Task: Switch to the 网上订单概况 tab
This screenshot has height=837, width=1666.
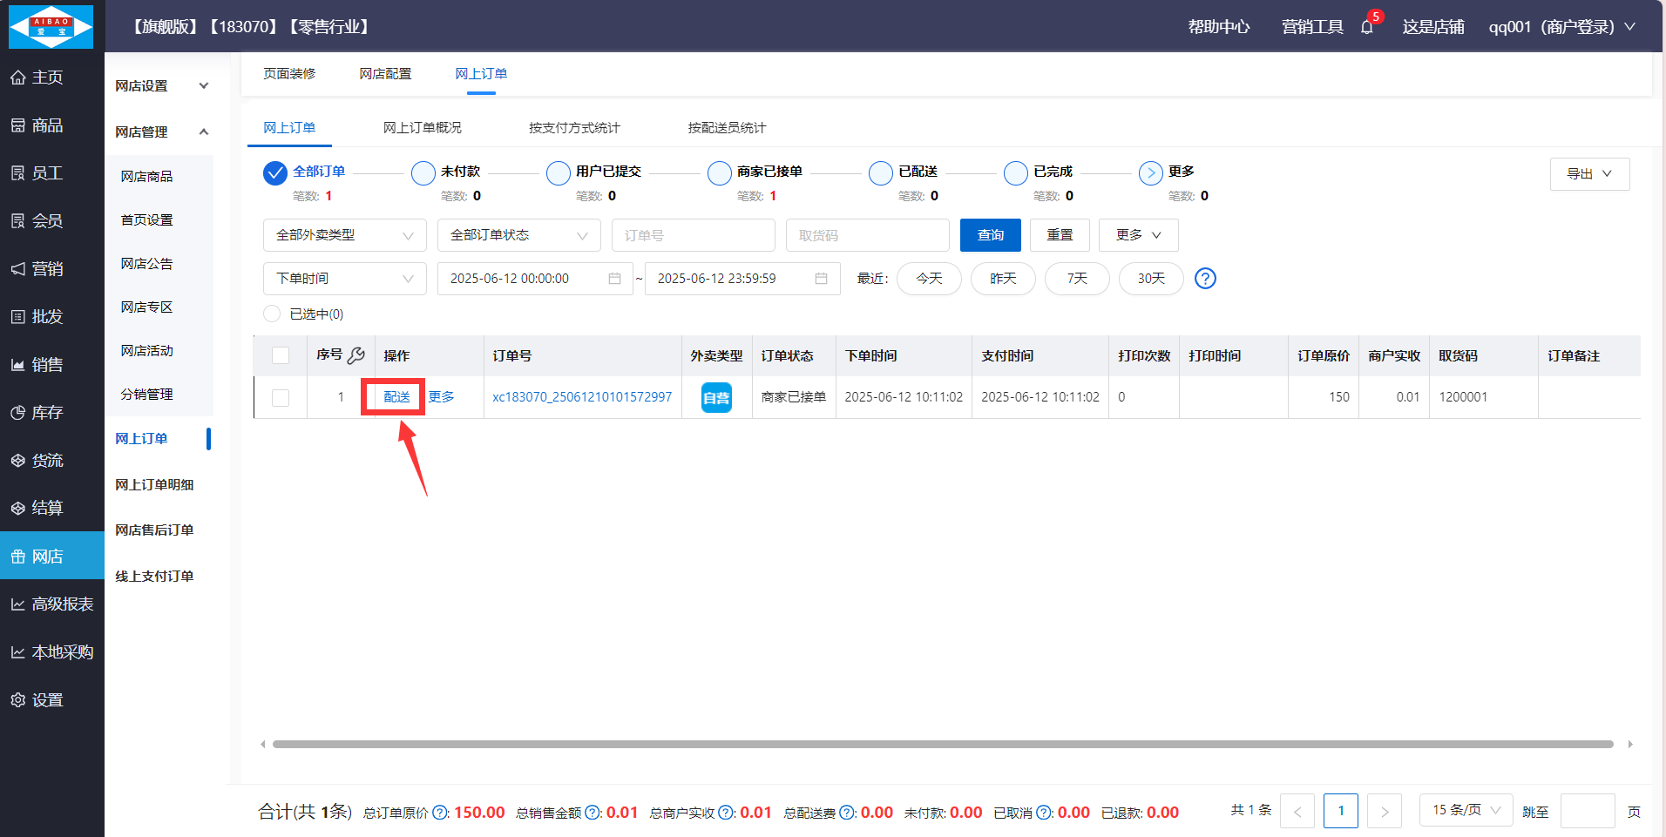Action: tap(423, 128)
